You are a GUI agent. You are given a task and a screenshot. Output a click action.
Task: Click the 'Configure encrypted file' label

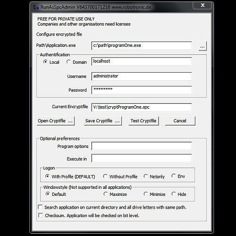click(x=59, y=34)
